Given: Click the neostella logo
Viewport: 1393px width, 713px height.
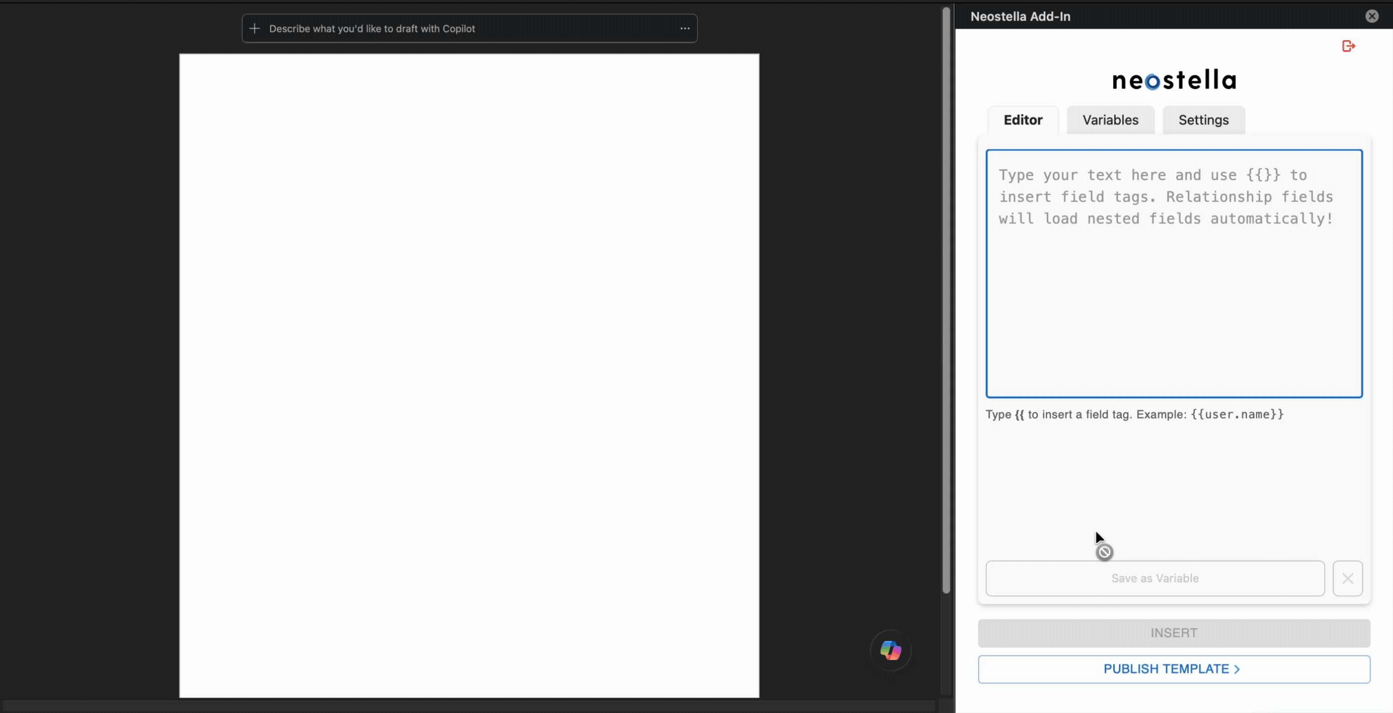Looking at the screenshot, I should click(1174, 80).
